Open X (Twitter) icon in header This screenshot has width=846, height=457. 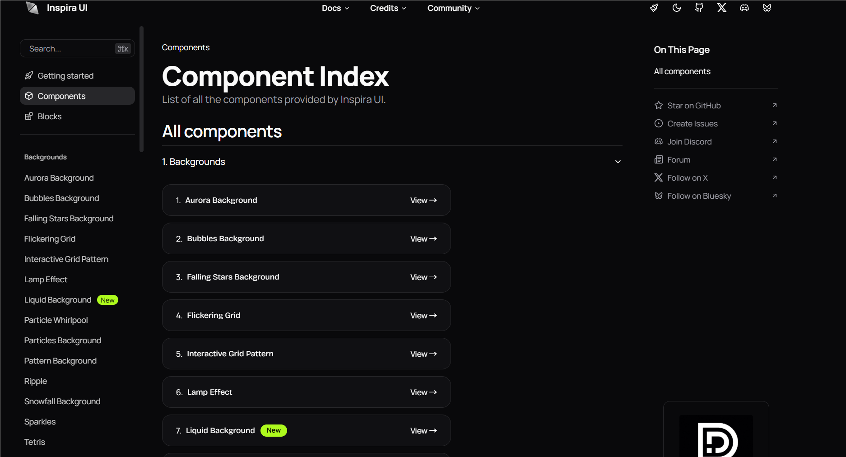(x=722, y=8)
